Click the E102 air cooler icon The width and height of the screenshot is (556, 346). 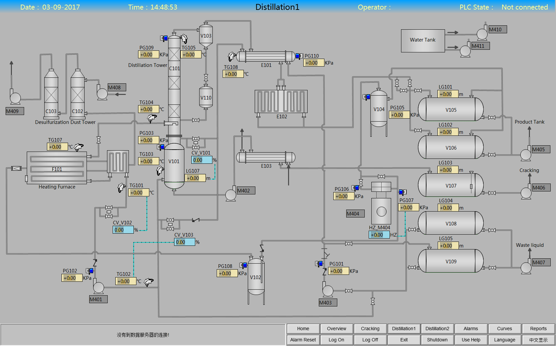(x=281, y=101)
